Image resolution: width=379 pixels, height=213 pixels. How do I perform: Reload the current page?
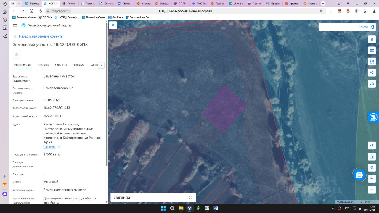(40, 11)
